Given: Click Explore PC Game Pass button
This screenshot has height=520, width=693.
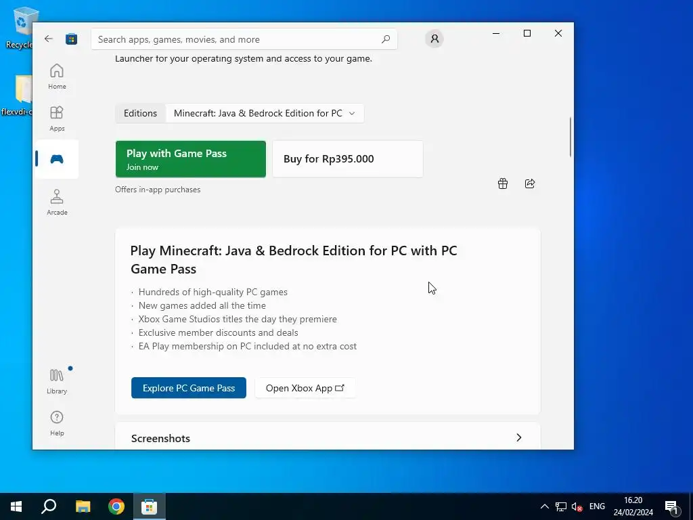Looking at the screenshot, I should [x=189, y=388].
